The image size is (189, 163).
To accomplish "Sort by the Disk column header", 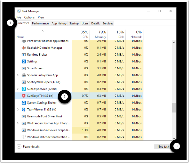I will coord(117,34).
